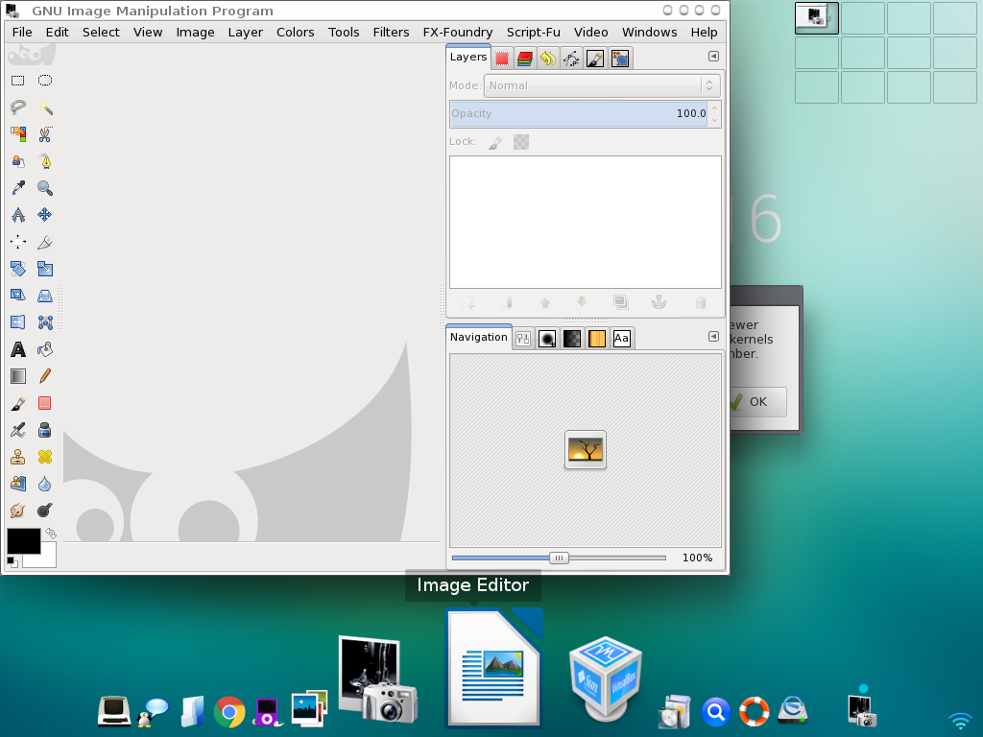Open Google Chrome from the dock
This screenshot has width=983, height=737.
click(229, 712)
